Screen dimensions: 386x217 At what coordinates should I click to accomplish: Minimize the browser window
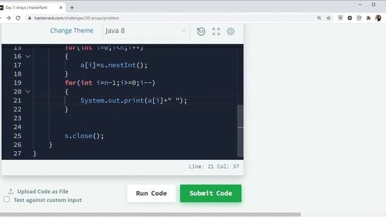click(x=360, y=4)
